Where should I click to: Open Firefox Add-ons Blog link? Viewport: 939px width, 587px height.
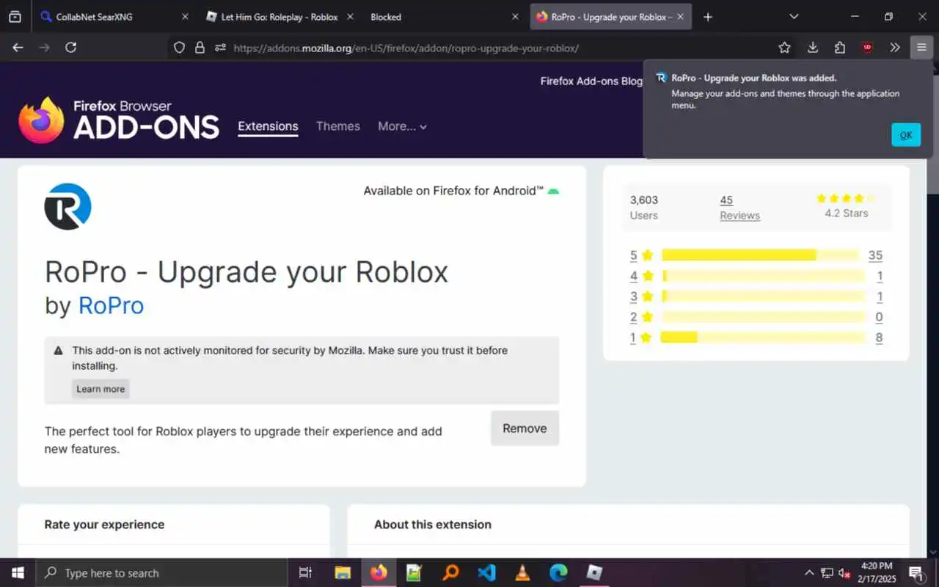[x=591, y=81]
